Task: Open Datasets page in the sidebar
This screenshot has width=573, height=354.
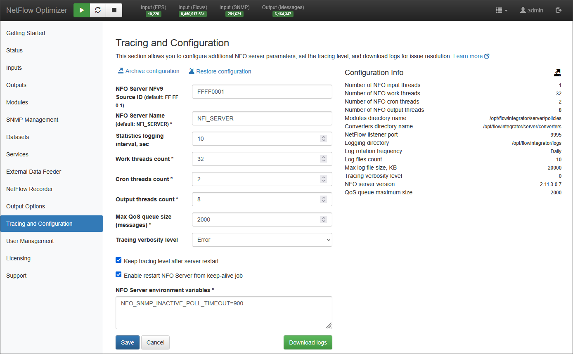Action: [52, 137]
